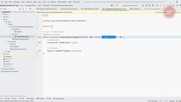
Task: Open the user account icon dropdown
Action: point(112,5)
